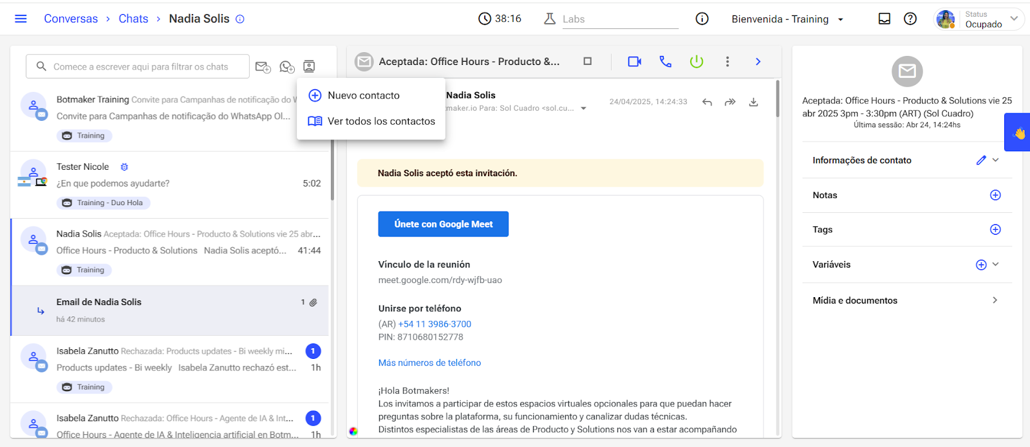Open Tester Nicole chat

click(170, 185)
